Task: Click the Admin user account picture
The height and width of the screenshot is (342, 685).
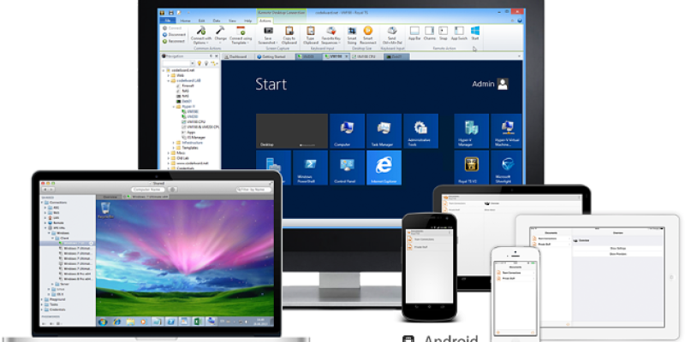Action: pyautogui.click(x=503, y=84)
